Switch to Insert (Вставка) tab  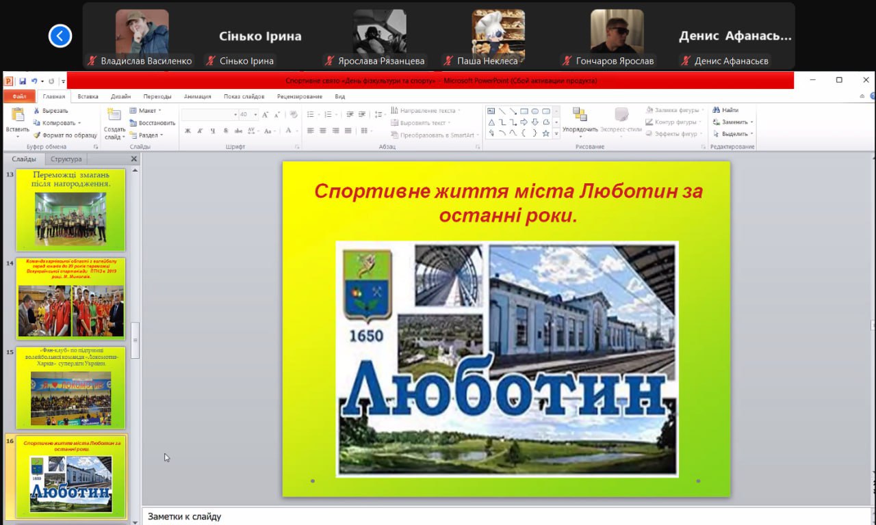point(88,96)
